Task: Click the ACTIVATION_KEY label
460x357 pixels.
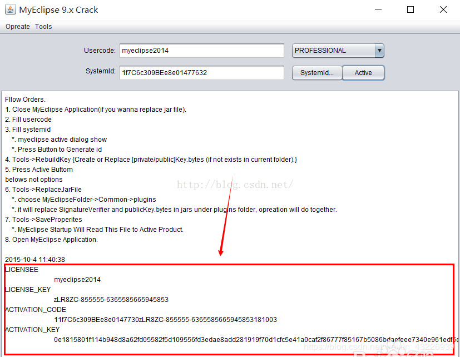Action: click(32, 329)
